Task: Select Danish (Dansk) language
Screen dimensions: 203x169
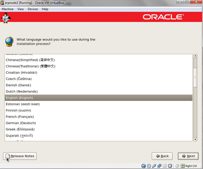Action: click(99, 85)
